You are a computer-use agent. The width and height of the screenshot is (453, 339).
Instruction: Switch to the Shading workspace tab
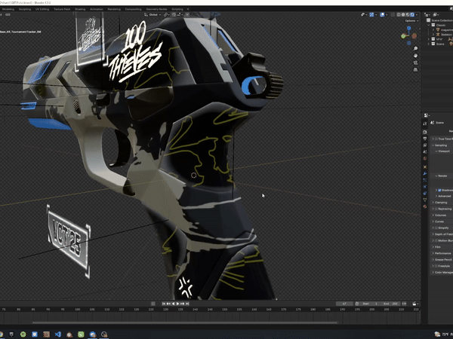pos(80,9)
